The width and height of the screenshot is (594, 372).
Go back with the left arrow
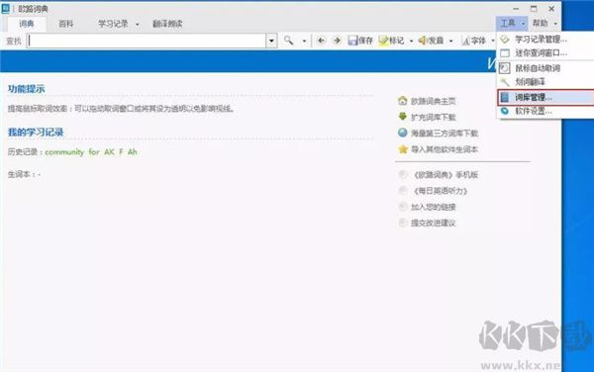[321, 41]
